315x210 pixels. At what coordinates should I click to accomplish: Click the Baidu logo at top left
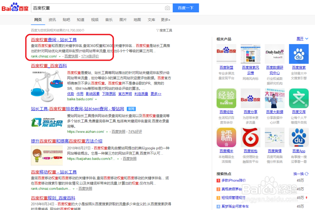tap(15, 7)
